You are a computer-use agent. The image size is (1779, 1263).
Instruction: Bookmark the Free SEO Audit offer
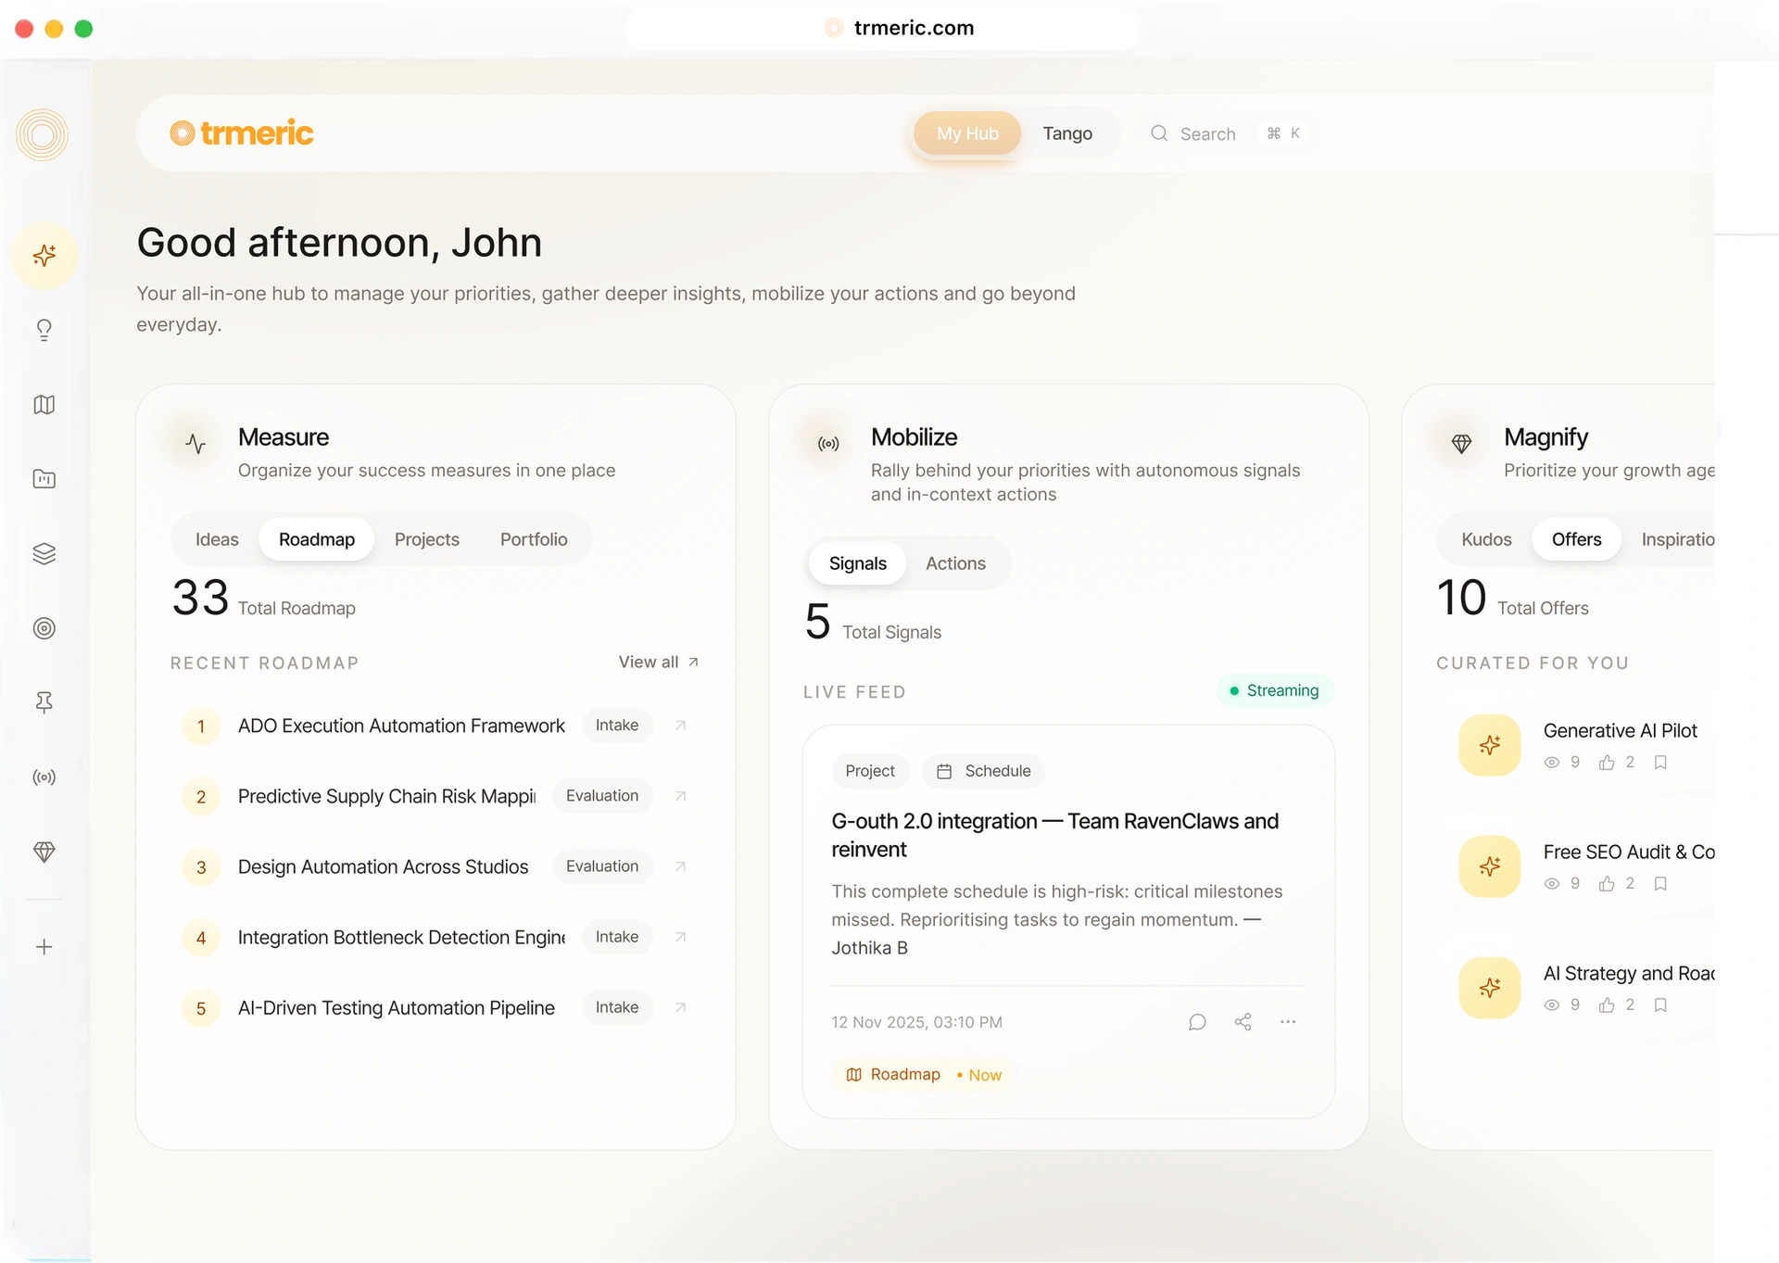pyautogui.click(x=1660, y=884)
